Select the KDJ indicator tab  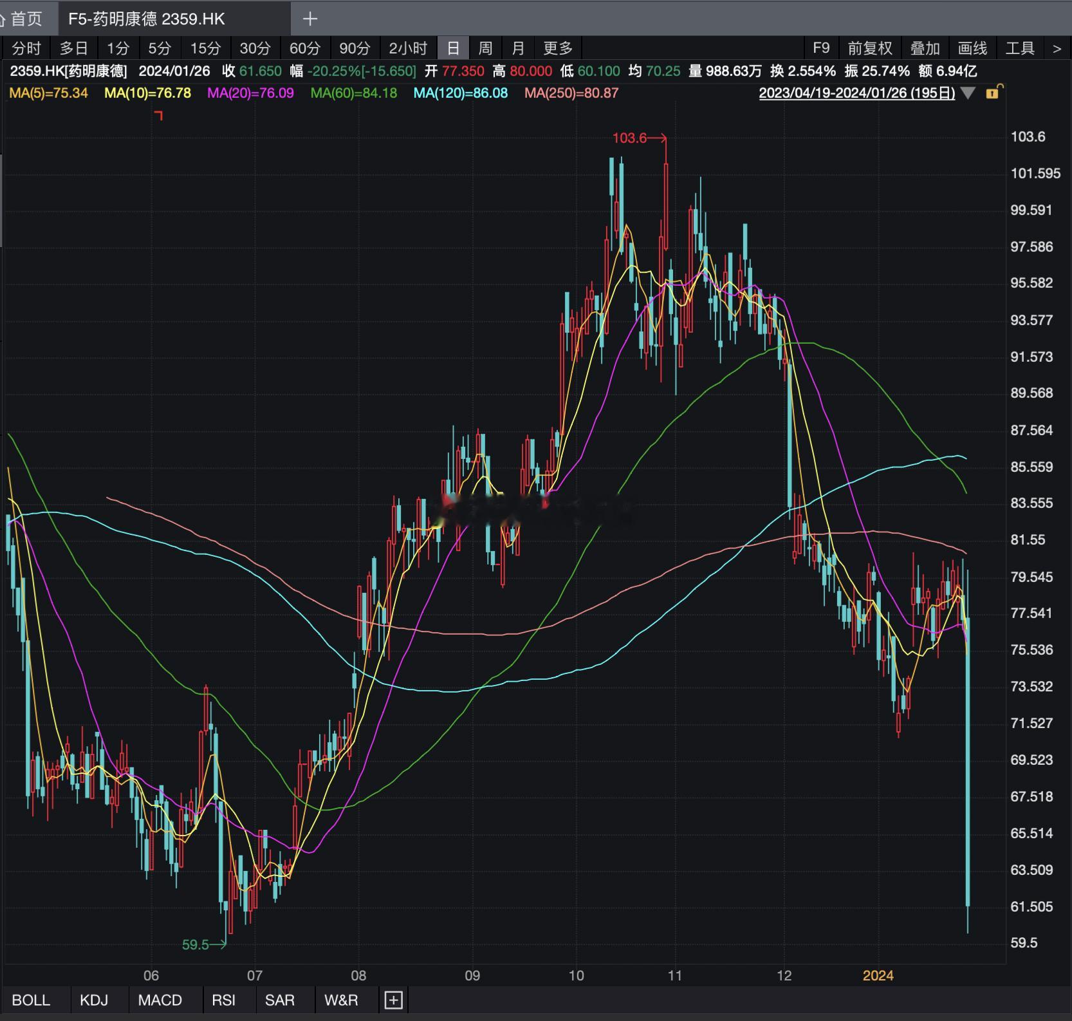coord(94,1000)
